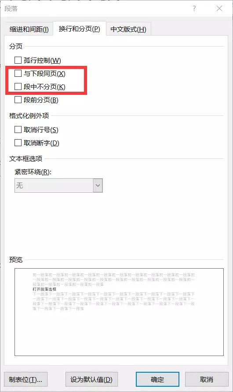
Task: Open the 制表位(T)... button
Action: (x=25, y=380)
